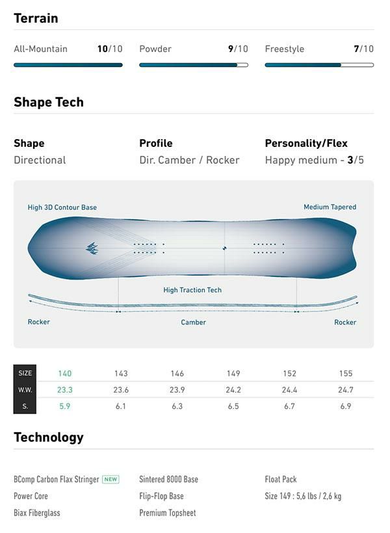The image size is (390, 533).
Task: Click the center reference mark on the board
Action: [x=224, y=248]
